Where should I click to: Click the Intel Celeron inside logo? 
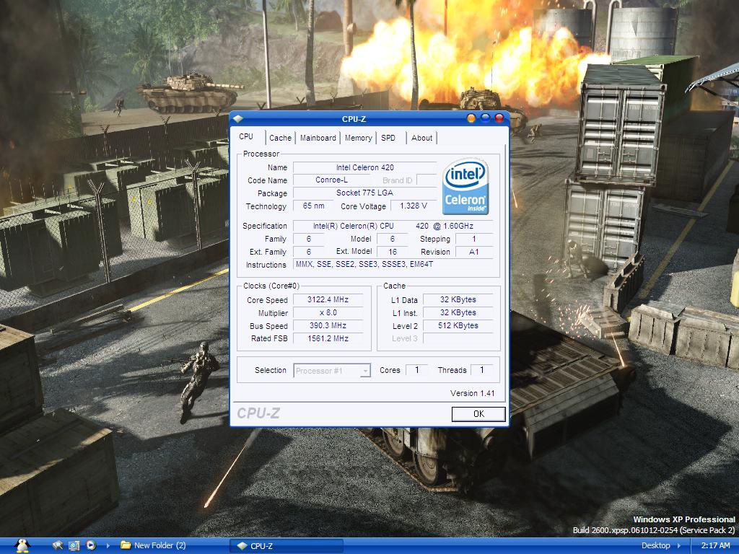465,187
